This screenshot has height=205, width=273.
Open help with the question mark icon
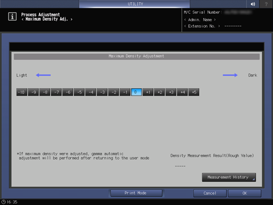coord(266,4)
